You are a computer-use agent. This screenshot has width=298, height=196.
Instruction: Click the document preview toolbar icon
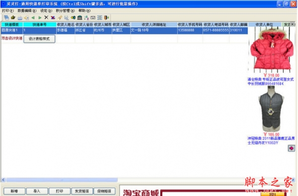(x=67, y=18)
